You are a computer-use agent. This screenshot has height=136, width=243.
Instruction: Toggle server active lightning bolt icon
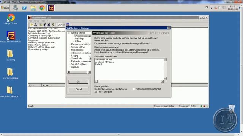click(x=31, y=25)
